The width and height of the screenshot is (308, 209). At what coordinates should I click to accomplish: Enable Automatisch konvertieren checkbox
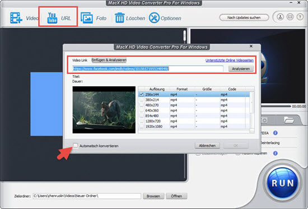click(x=75, y=146)
